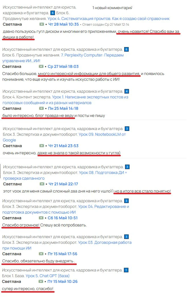Click block 3 badge above Урок 08 Подготовка ДИ
This screenshot has height=298, width=189.
[127, 167]
